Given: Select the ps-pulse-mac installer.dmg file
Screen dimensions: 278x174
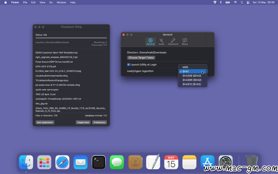Looking at the screenshot, I should [x=57, y=85].
